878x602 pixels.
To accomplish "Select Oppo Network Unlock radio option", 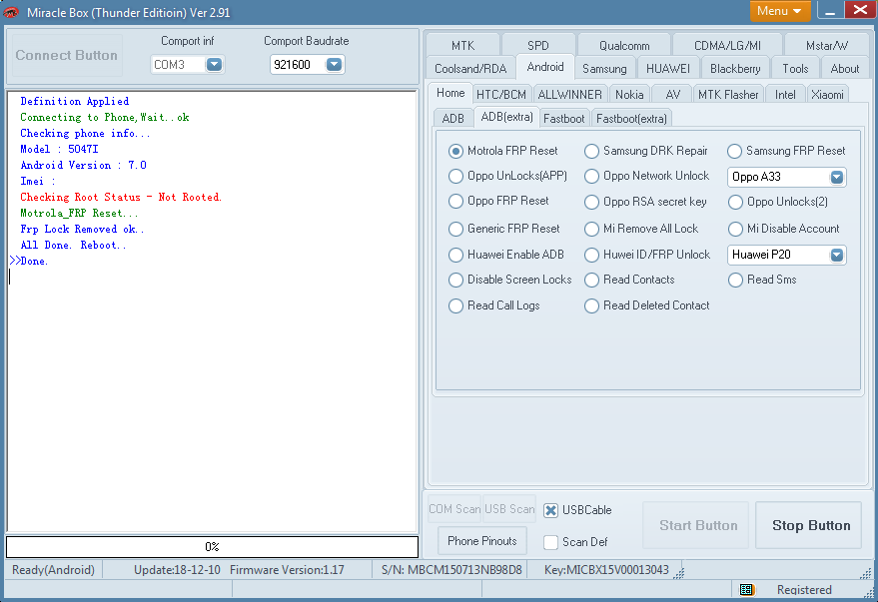I will point(591,177).
